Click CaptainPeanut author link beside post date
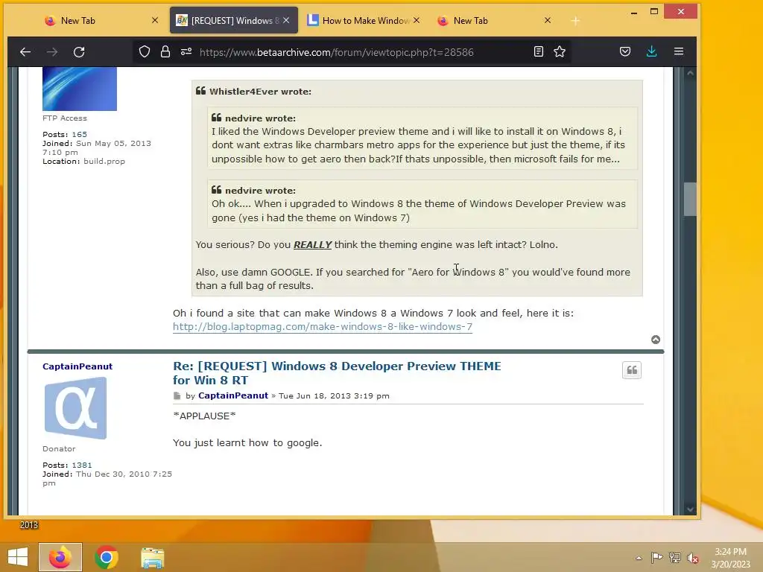 tap(233, 395)
